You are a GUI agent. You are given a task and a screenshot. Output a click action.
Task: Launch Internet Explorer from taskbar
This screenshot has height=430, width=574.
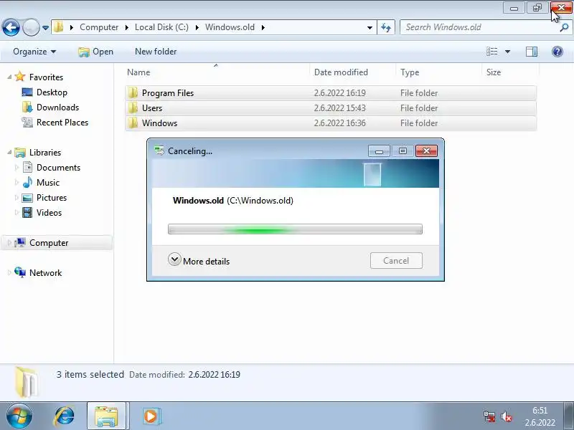point(64,416)
